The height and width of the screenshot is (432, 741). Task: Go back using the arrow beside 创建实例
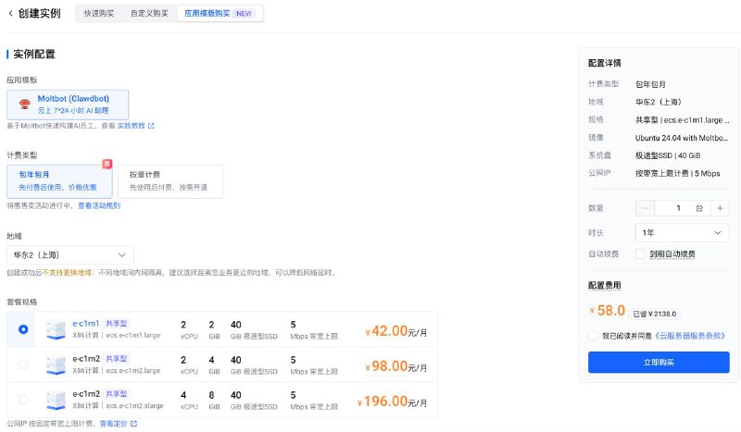pos(10,13)
